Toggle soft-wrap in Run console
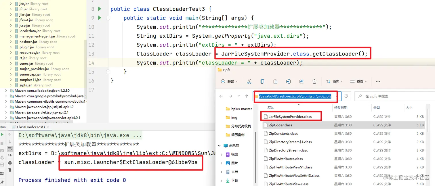Screen dimensions: 435x186 pyautogui.click(x=10, y=149)
